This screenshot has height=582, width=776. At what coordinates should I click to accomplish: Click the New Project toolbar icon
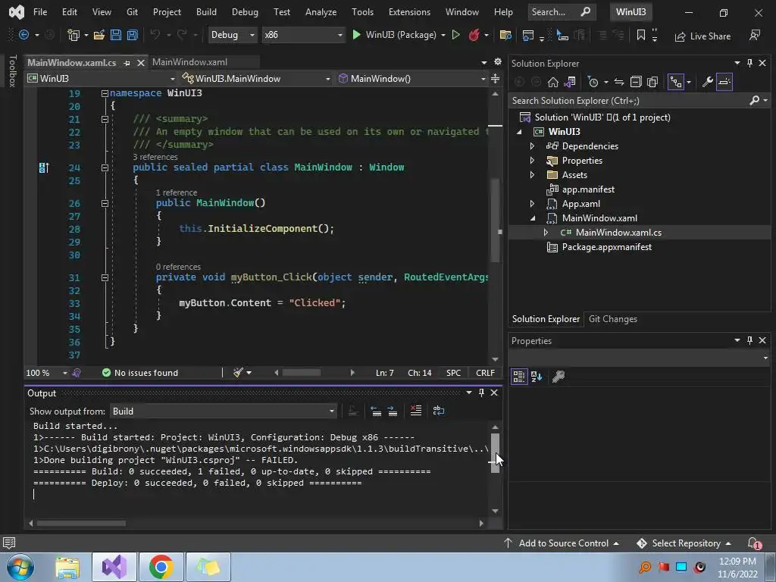click(x=74, y=35)
